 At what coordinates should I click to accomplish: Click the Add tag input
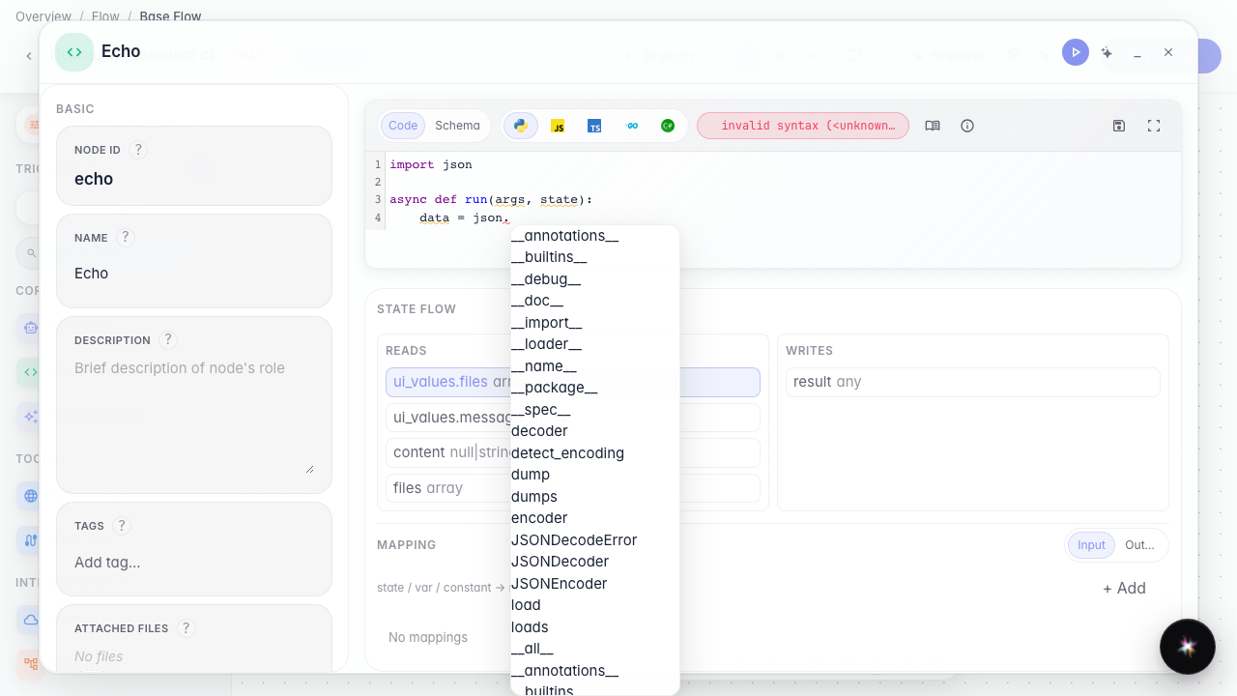194,563
